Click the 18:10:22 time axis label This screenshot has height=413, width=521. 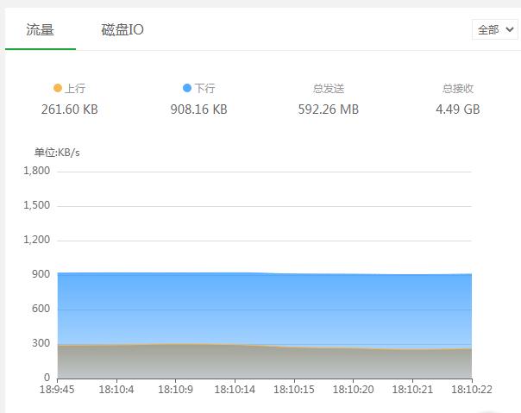pos(472,389)
